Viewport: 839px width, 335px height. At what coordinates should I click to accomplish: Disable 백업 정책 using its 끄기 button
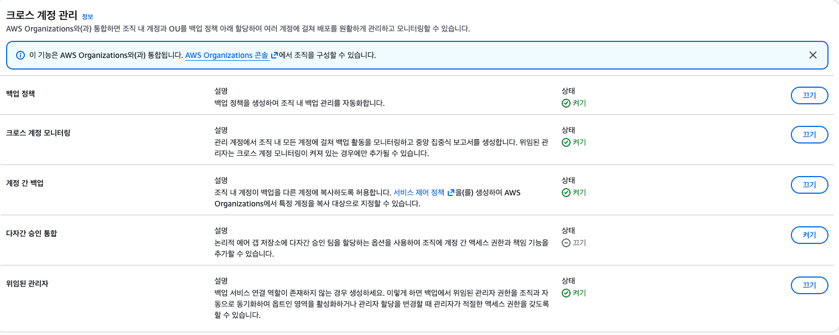[809, 95]
